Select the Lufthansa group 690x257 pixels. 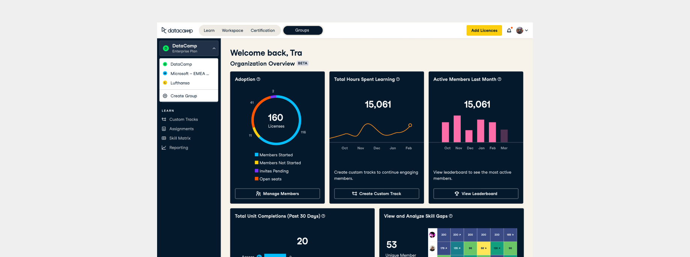point(189,83)
